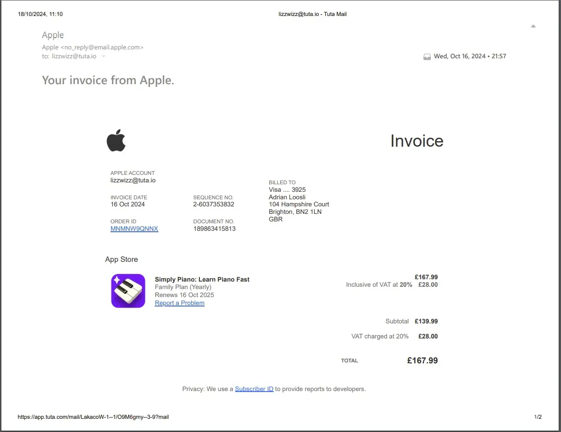Click the page number 1/2
This screenshot has height=432, width=561.
[x=538, y=417]
